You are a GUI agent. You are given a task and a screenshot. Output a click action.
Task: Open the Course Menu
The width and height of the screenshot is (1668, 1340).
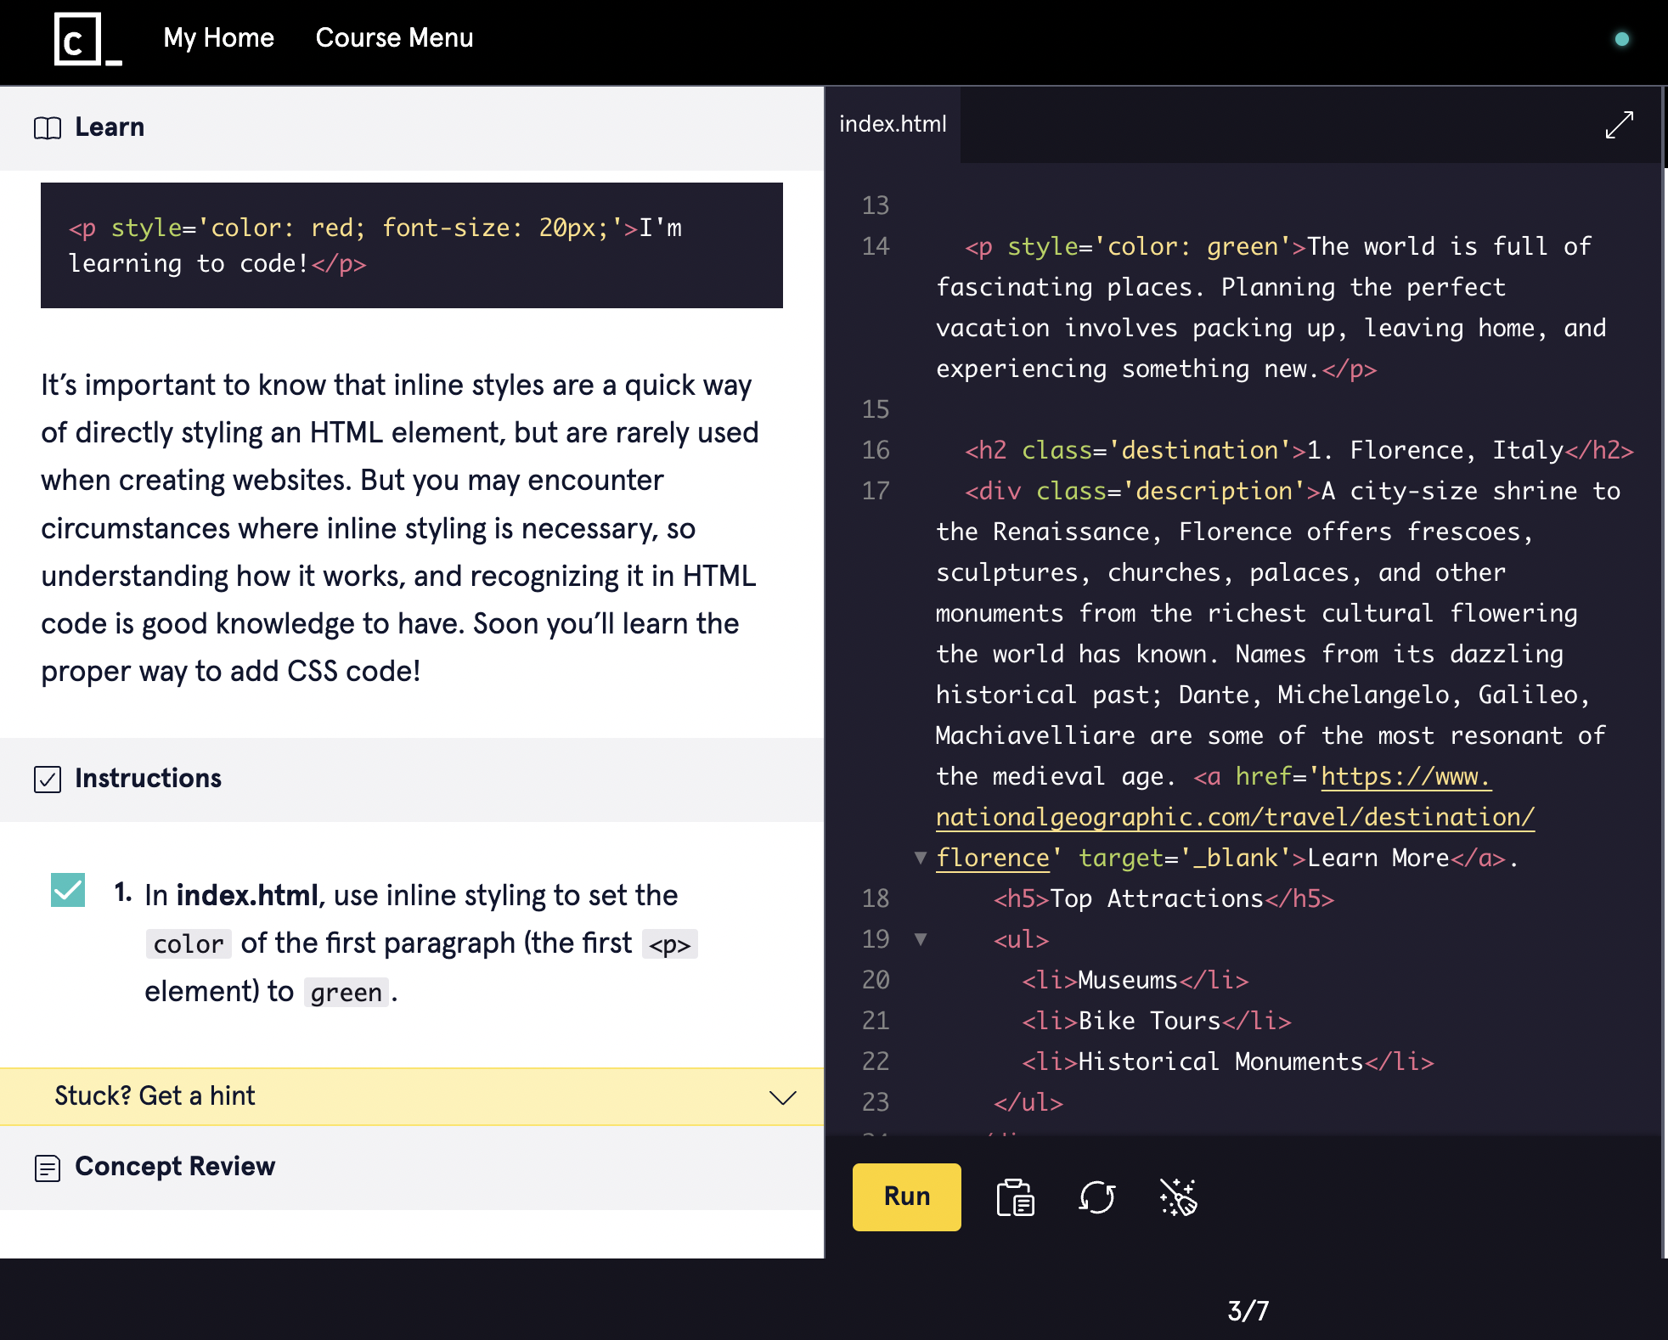(394, 38)
